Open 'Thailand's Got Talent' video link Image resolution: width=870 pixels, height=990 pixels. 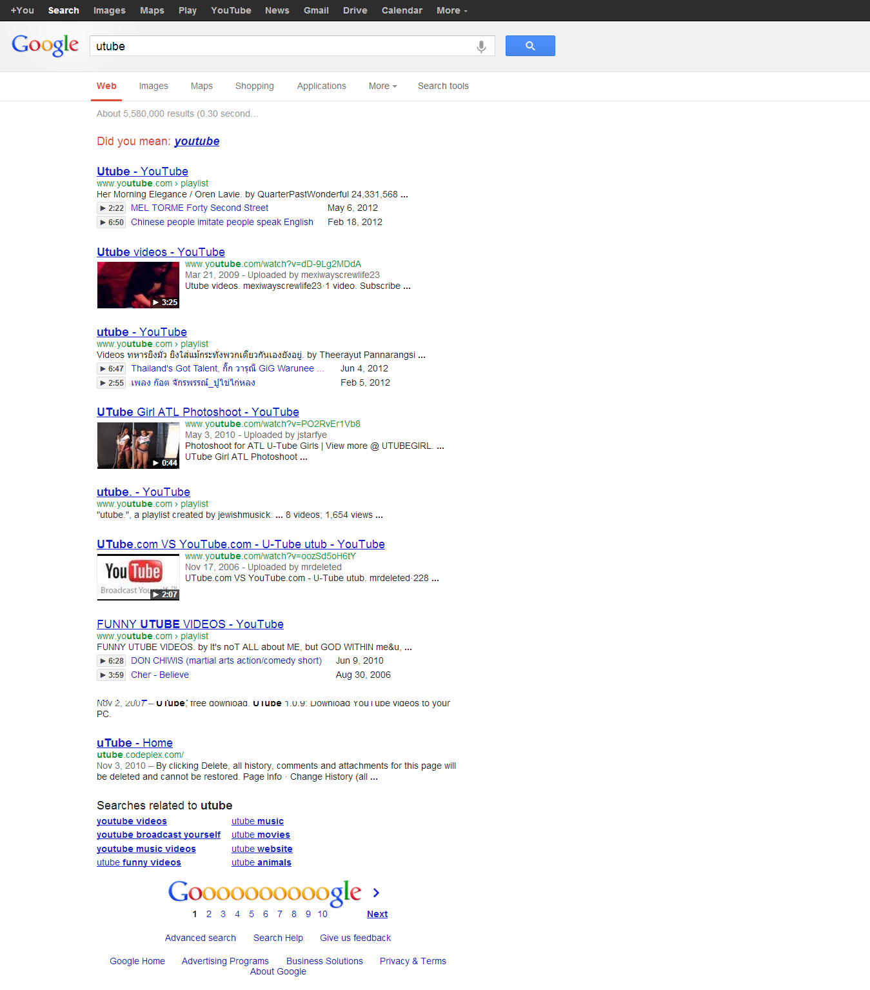[x=227, y=368]
